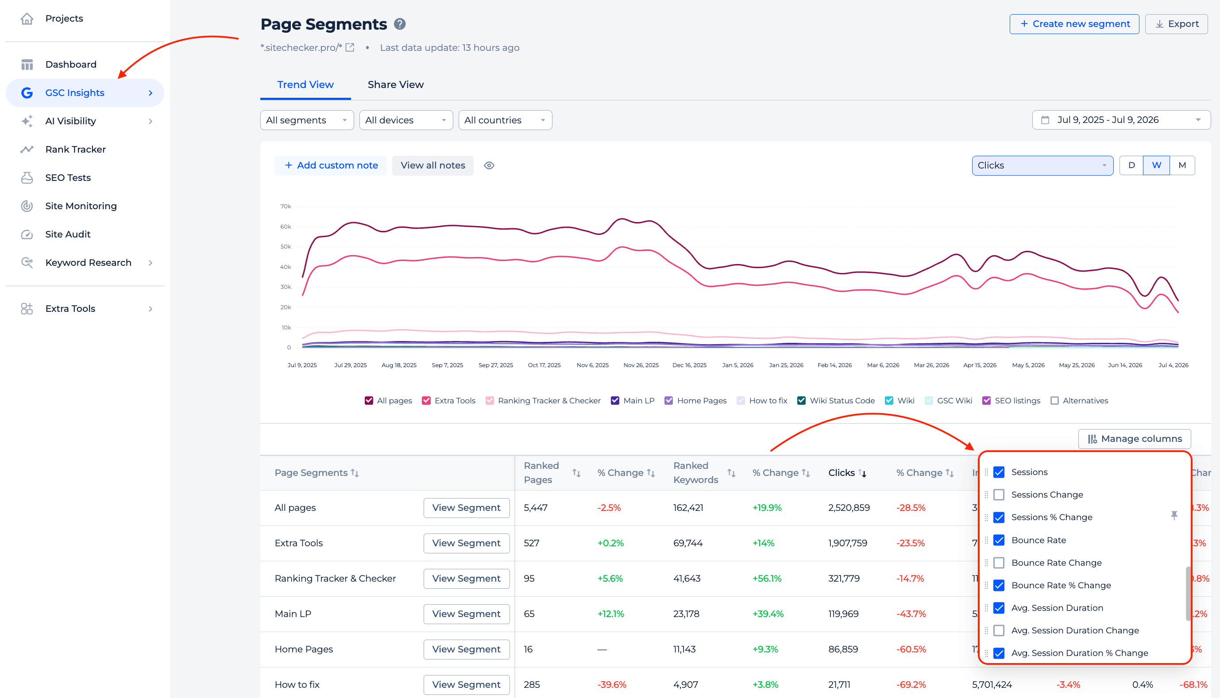Viewport: 1220px width, 698px height.
Task: Enable the Alternatives legend checkbox
Action: (1054, 400)
